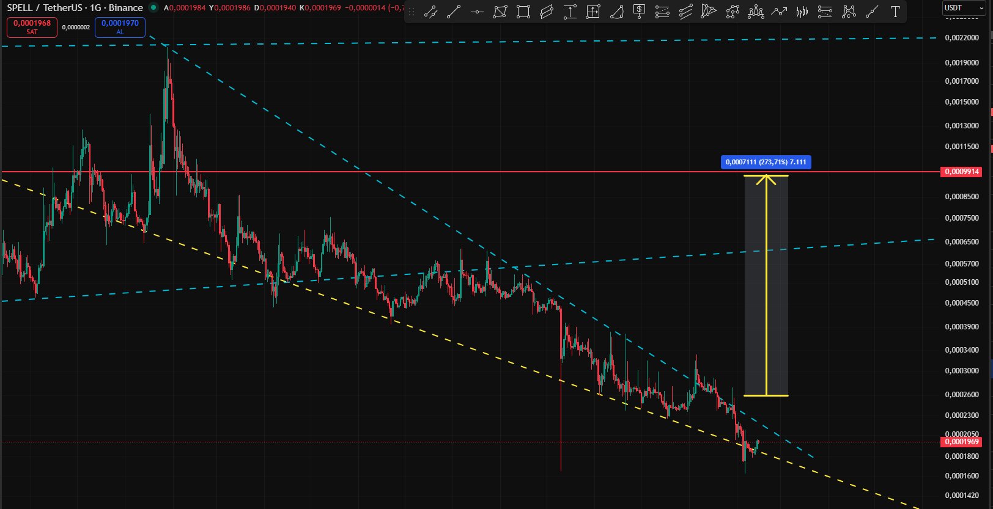Screen dimensions: 993x509
Task: Select the dollar-sign price note tool
Action: pos(640,12)
